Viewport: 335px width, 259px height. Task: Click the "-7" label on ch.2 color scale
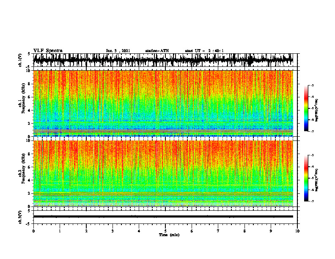(x=312, y=201)
